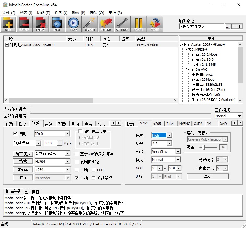Image resolution: width=246 pixels, height=228 pixels.
Task: Click the PLAY toolbar icon
Action: [x=73, y=24]
